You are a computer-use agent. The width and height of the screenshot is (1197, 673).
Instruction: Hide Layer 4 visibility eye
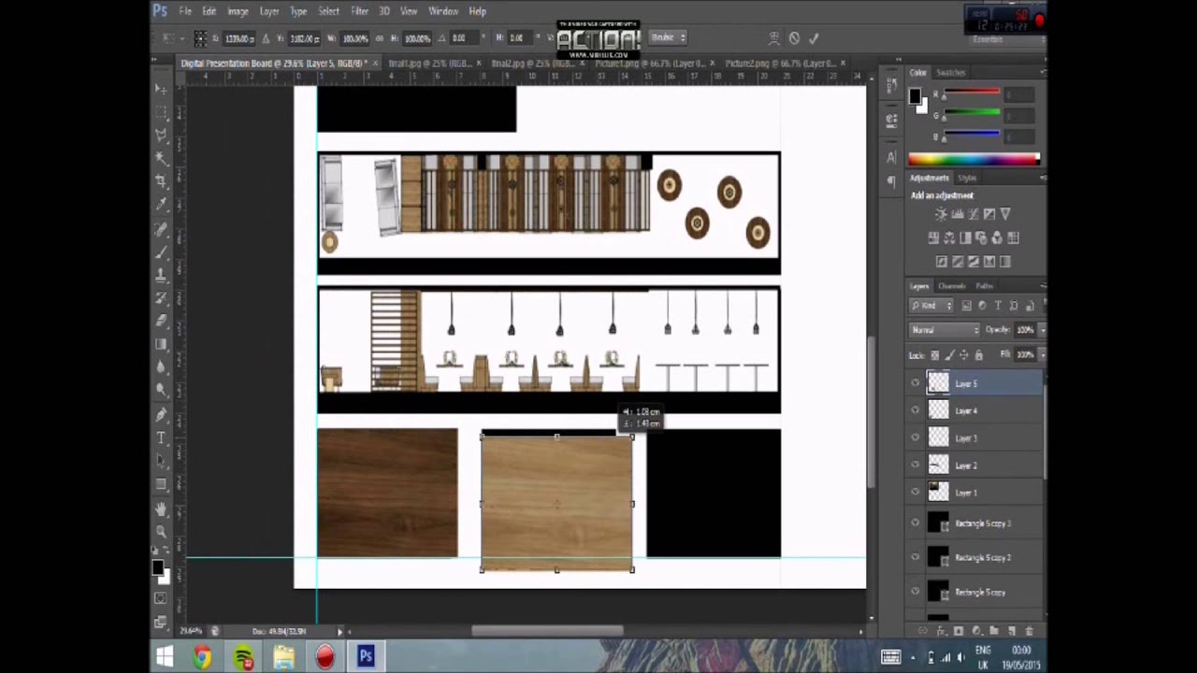pos(916,410)
